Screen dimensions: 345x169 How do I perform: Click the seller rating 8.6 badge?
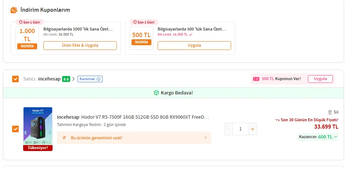pos(66,79)
